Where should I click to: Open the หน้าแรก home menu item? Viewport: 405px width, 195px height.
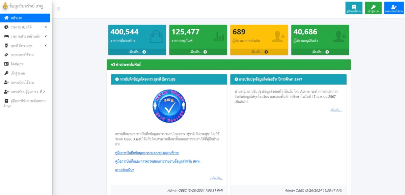(25, 18)
